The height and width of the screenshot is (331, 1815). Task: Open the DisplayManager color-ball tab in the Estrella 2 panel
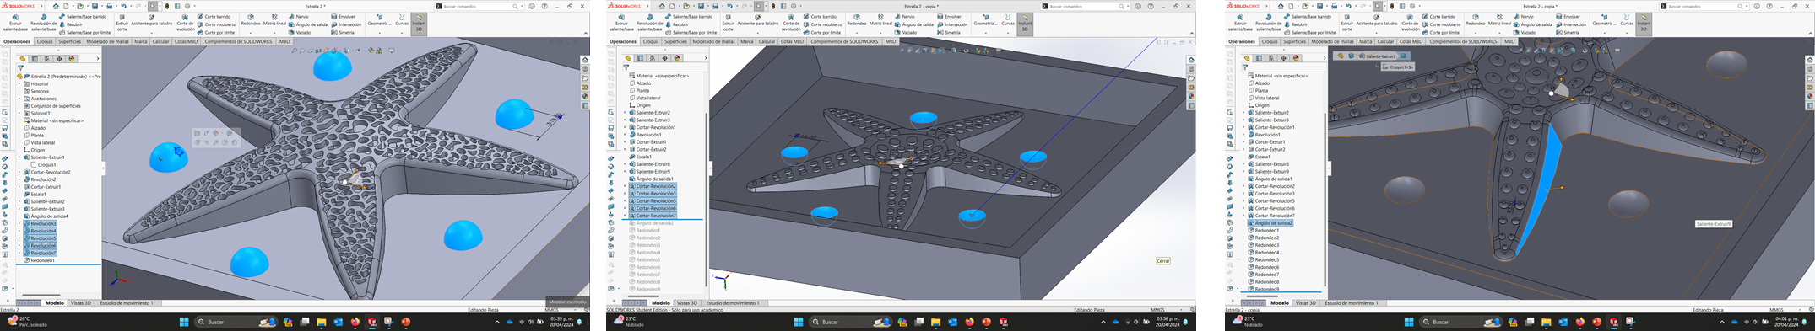[72, 59]
